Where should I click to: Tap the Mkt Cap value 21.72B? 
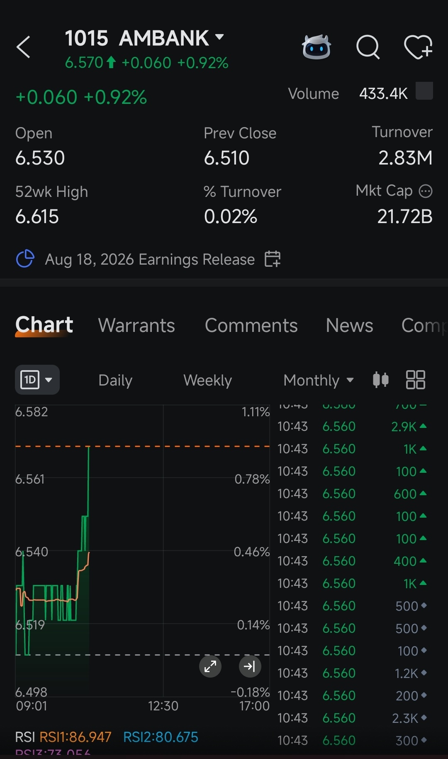(405, 216)
